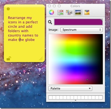Click the purple current color preview
111x109 pixels.
(79, 22)
